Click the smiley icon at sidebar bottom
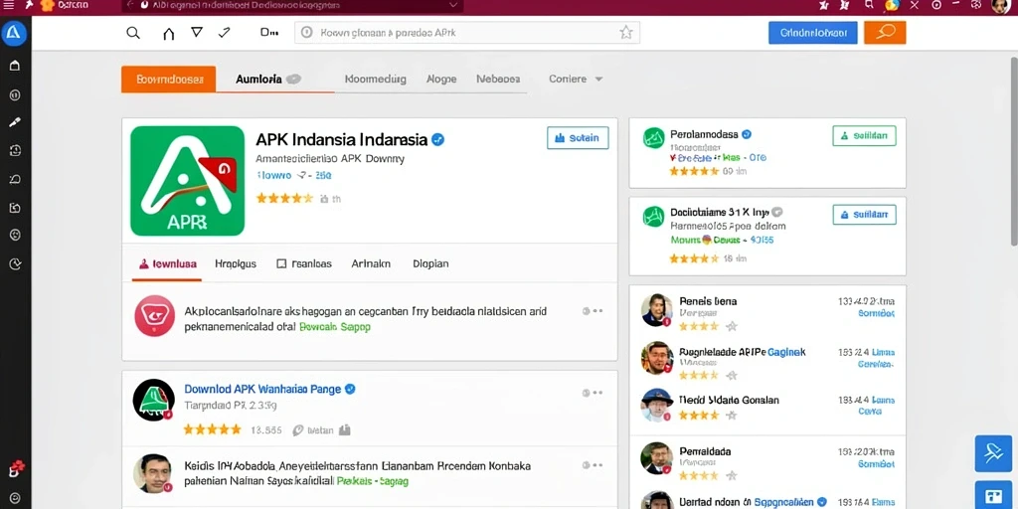The height and width of the screenshot is (509, 1018). (15, 498)
